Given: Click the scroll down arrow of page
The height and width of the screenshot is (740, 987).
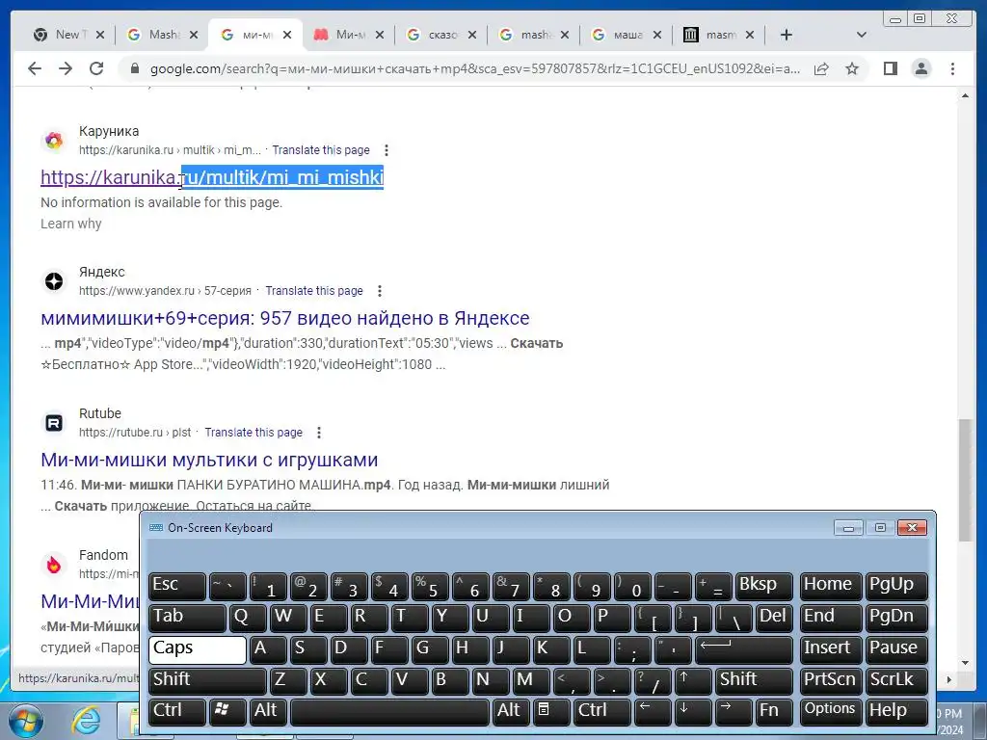Looking at the screenshot, I should click(965, 663).
